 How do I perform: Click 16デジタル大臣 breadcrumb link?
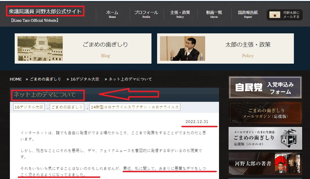pyautogui.click(x=85, y=79)
